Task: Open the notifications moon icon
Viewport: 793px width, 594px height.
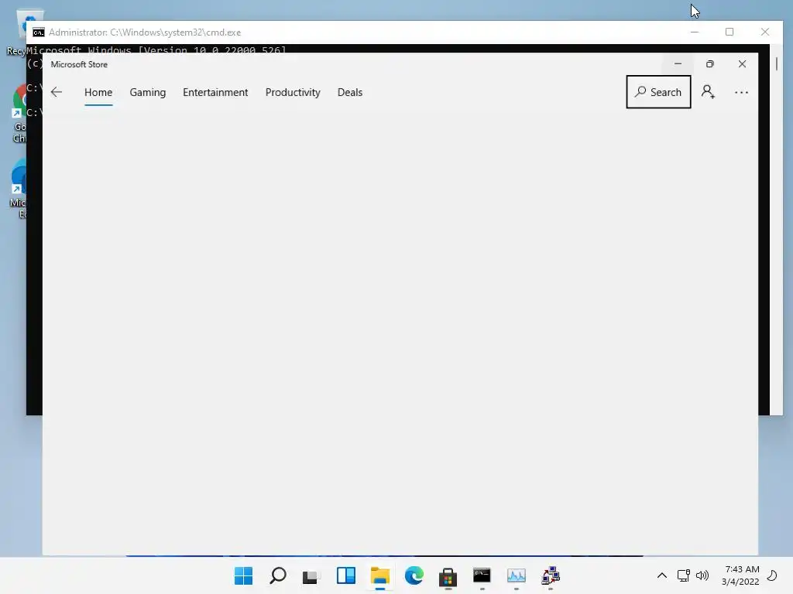Action: 772,575
